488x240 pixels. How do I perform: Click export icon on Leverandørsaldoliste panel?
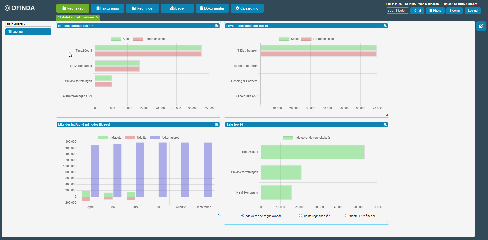(x=385, y=26)
